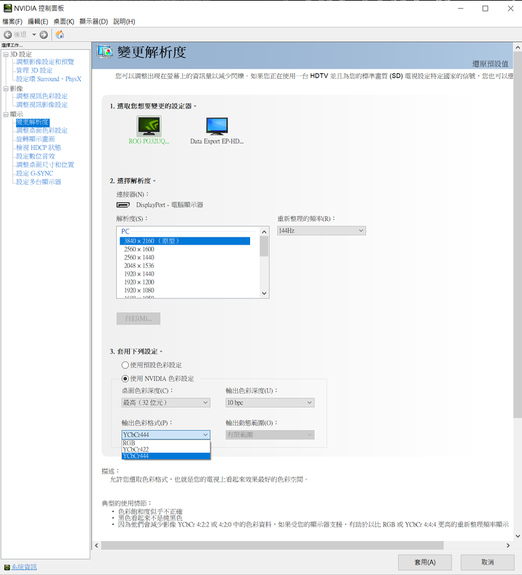Select resolution 1920 x 1200
The width and height of the screenshot is (522, 575).
139,282
